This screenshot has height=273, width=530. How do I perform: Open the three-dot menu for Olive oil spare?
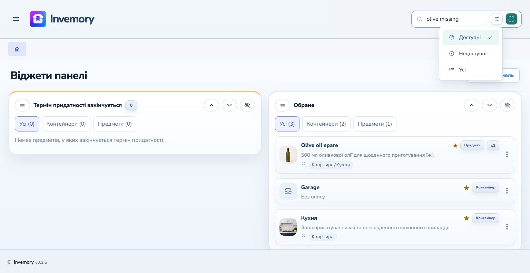tap(507, 155)
